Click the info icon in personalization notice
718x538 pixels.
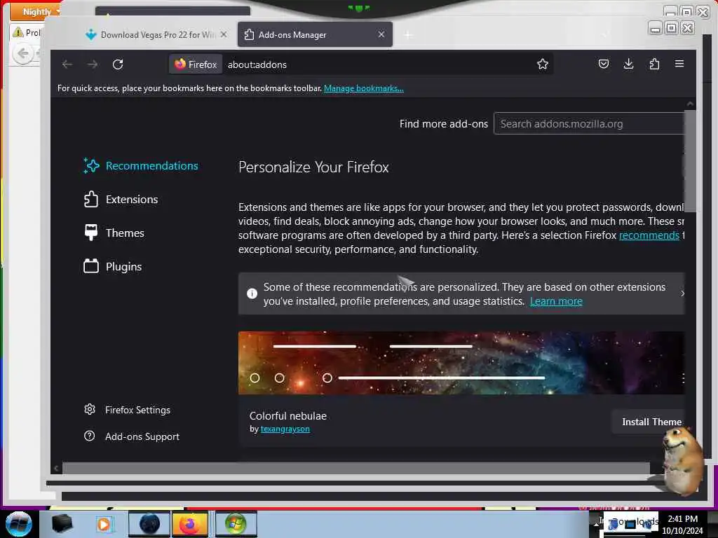tap(252, 294)
